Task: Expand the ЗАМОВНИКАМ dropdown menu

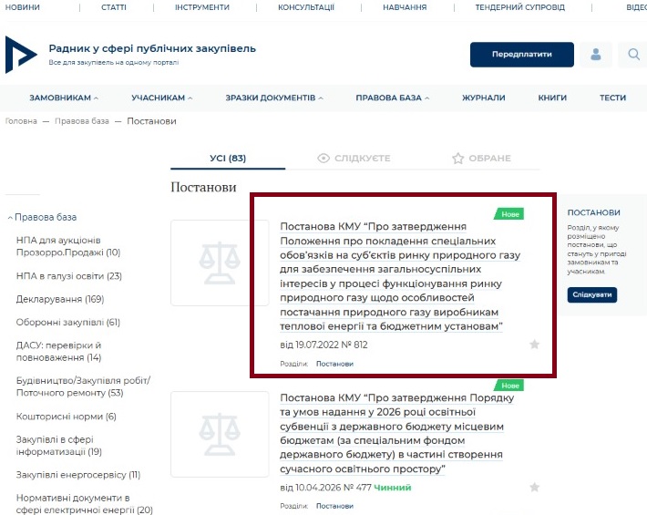Action: [x=64, y=98]
